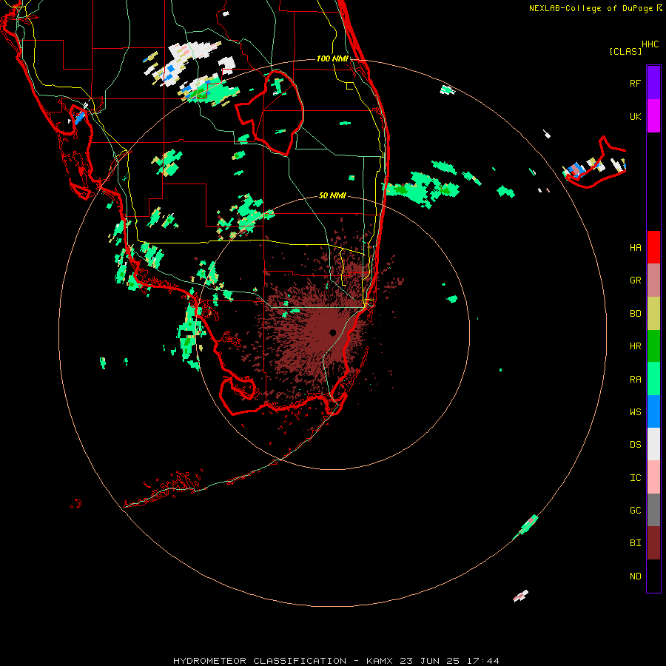Screen dimensions: 666x666
Task: Pick the RA light green legend block
Action: point(653,379)
